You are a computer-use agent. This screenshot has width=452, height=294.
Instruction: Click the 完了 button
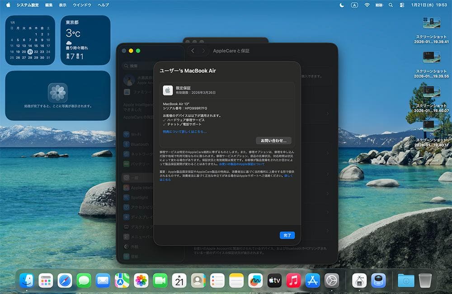click(x=286, y=235)
